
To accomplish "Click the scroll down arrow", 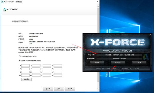I will point(98,89).
